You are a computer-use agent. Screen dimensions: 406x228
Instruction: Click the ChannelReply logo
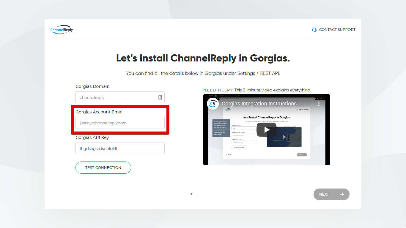[x=62, y=30]
